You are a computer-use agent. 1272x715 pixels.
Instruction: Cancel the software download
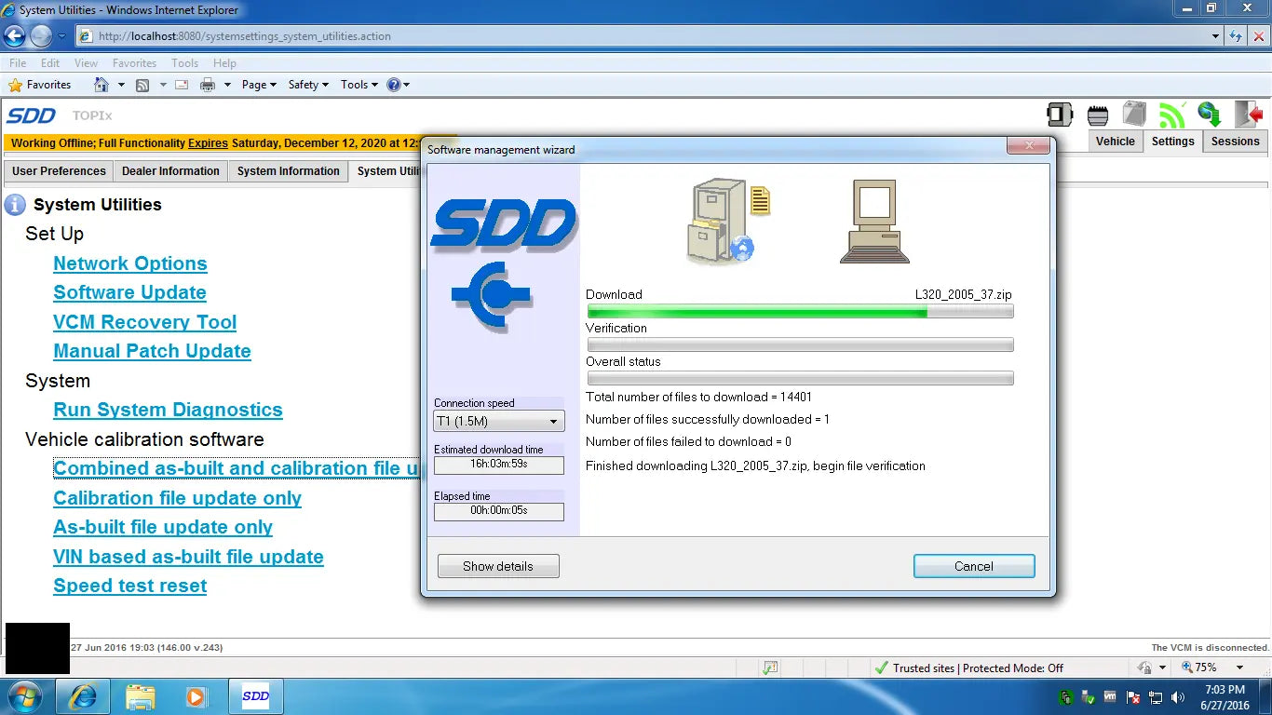(x=973, y=566)
